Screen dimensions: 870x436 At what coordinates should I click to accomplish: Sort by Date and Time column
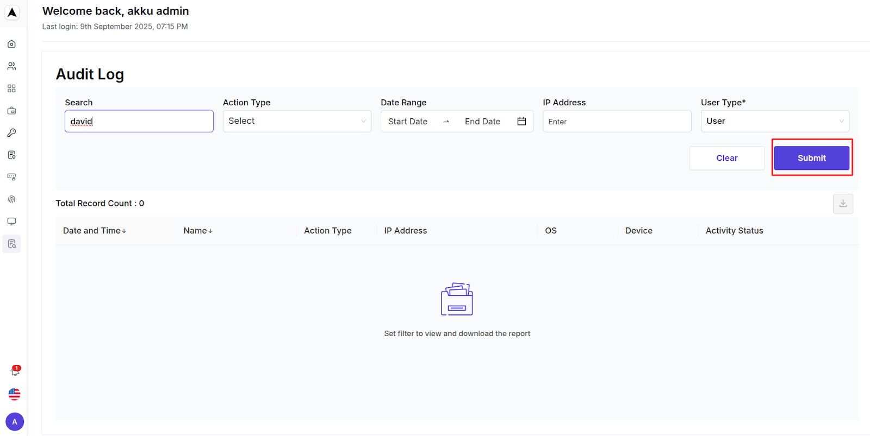(95, 231)
